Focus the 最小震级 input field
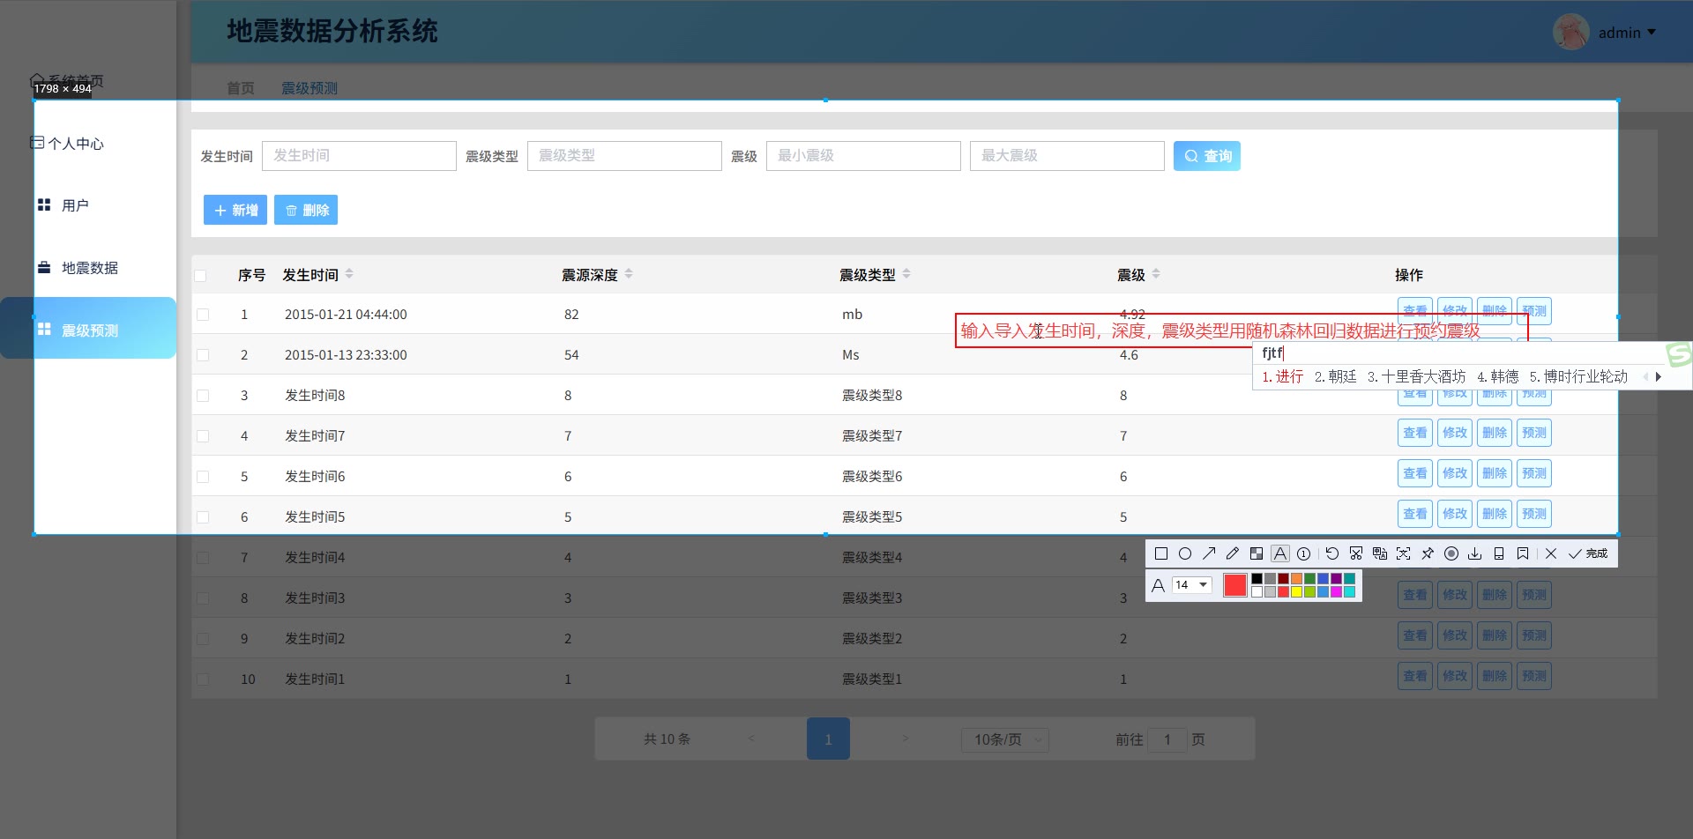 click(x=862, y=156)
